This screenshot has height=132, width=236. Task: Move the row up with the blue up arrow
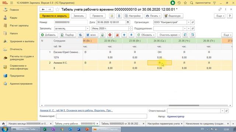click(124, 35)
